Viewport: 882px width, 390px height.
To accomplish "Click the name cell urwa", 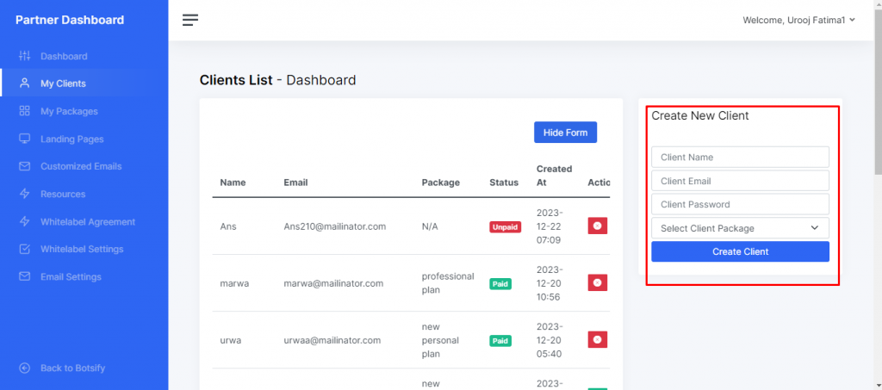I will (x=231, y=340).
